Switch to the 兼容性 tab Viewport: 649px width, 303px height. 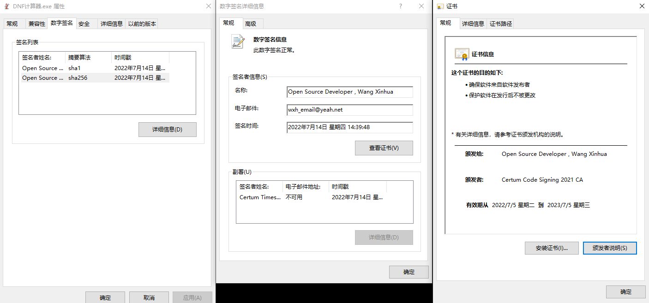click(x=36, y=23)
